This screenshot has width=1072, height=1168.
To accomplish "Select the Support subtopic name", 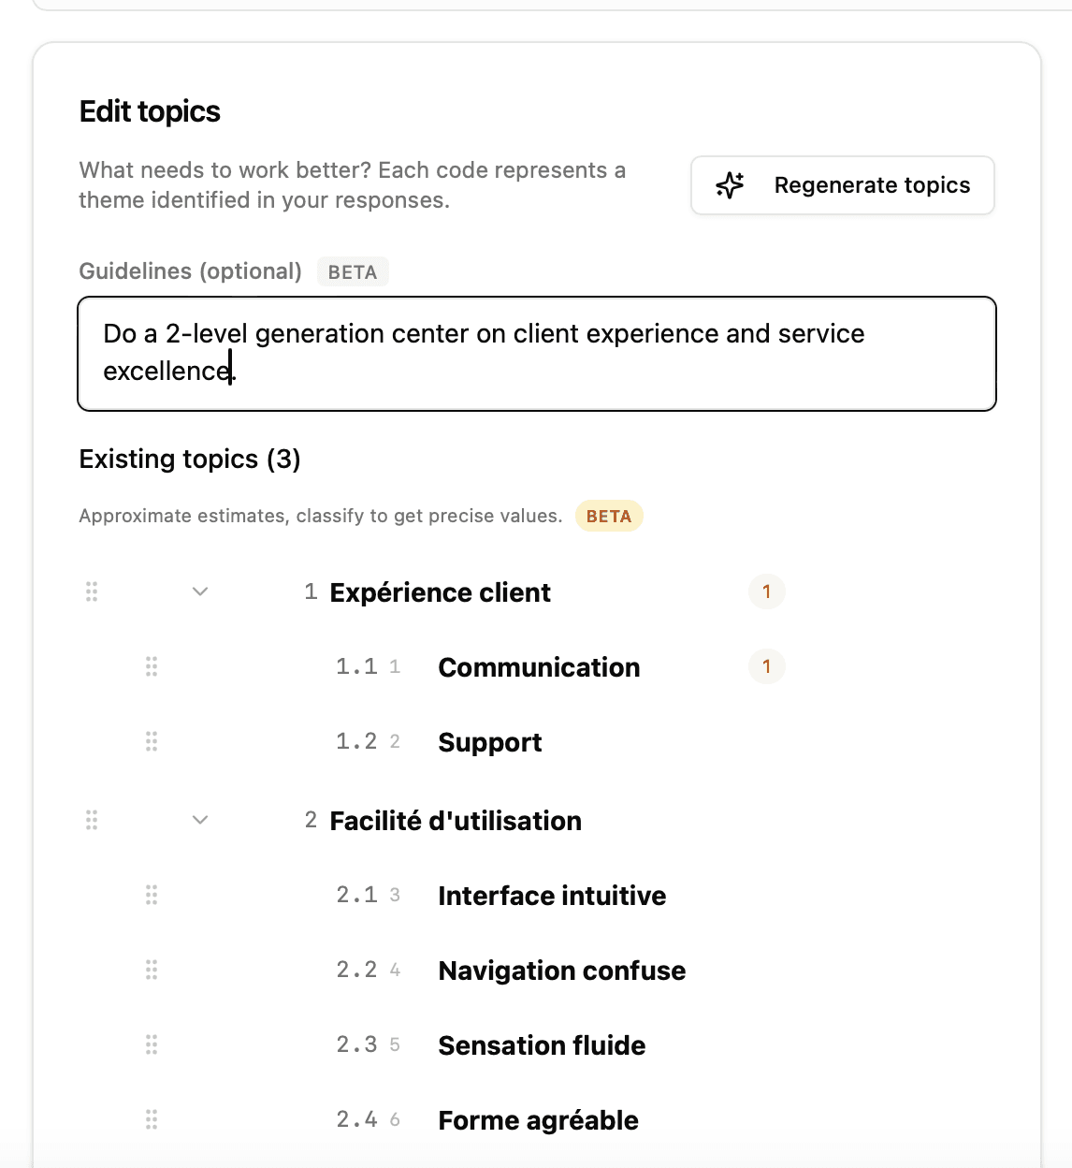I will (490, 742).
